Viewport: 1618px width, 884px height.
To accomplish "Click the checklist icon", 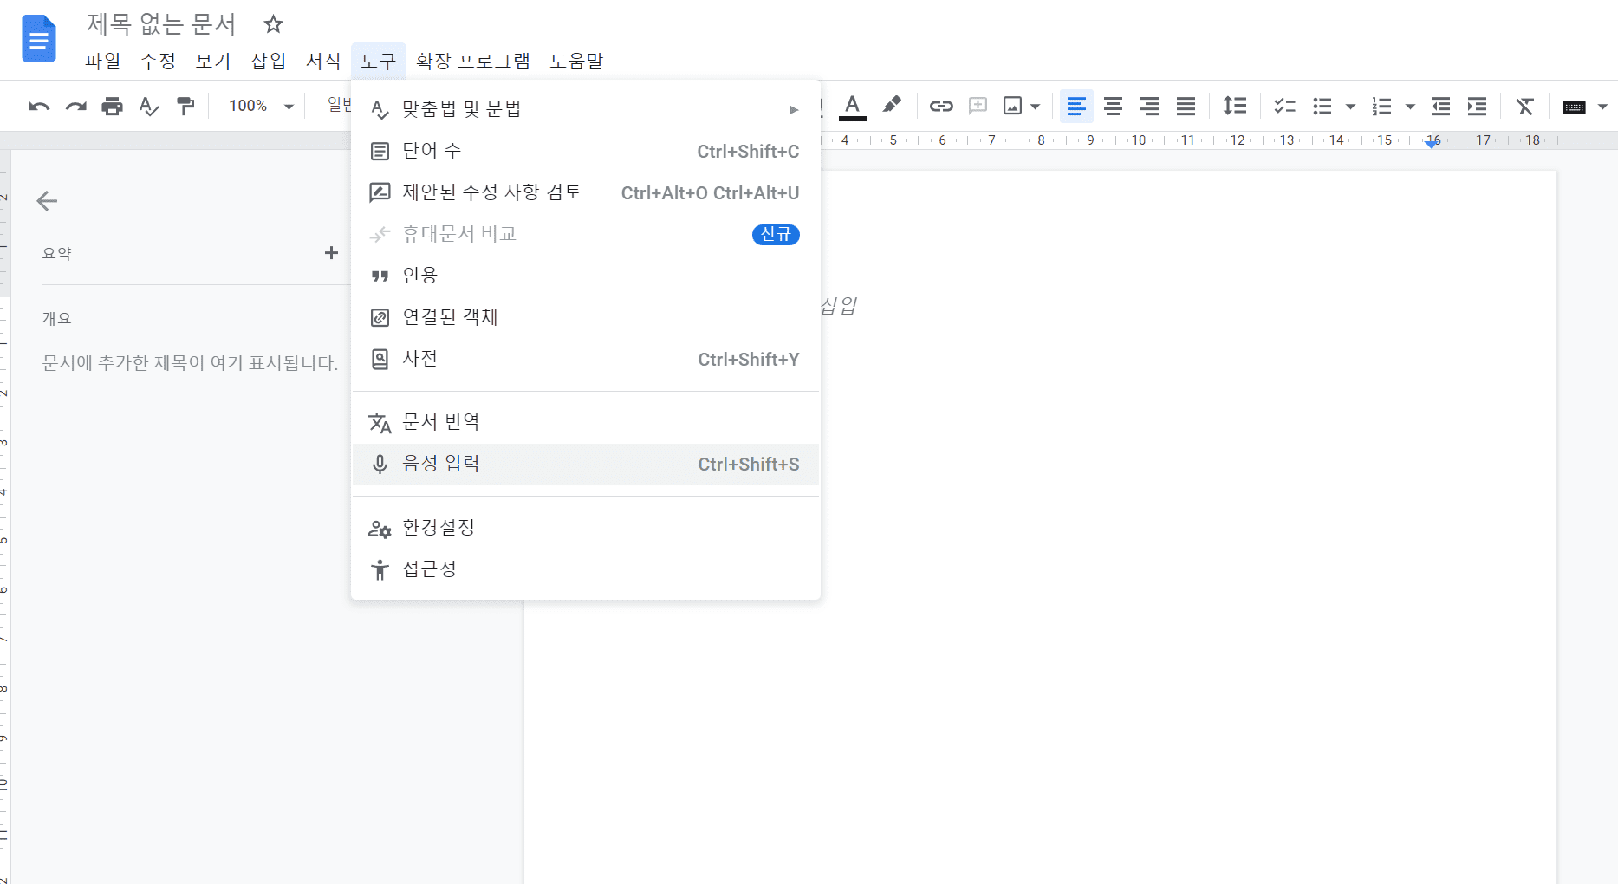I will pos(1284,106).
